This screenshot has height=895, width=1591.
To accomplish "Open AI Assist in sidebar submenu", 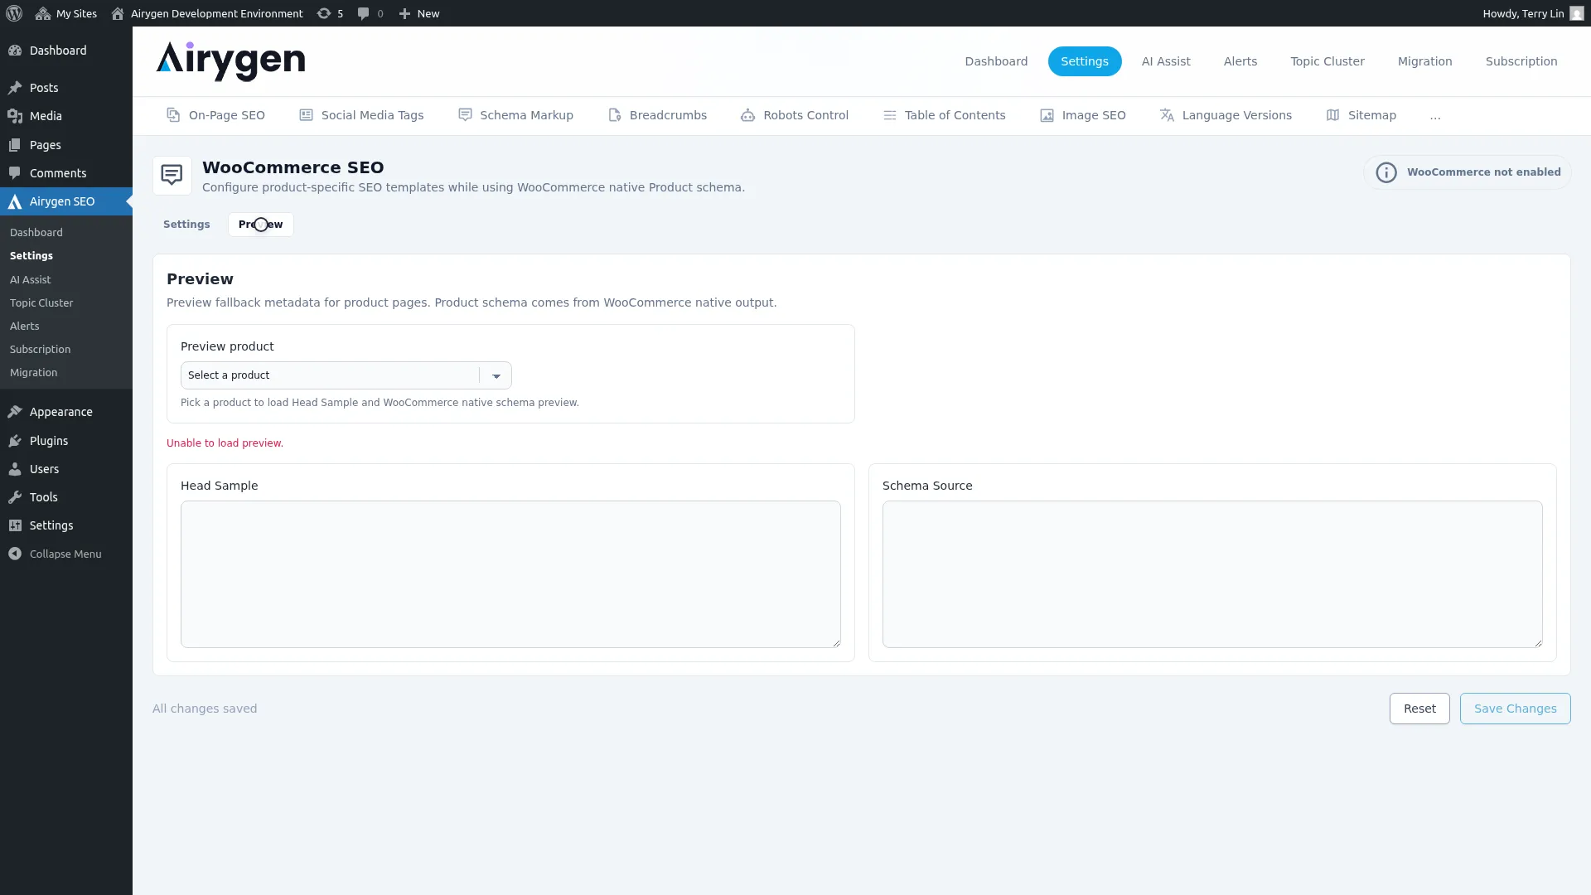I will pyautogui.click(x=31, y=280).
